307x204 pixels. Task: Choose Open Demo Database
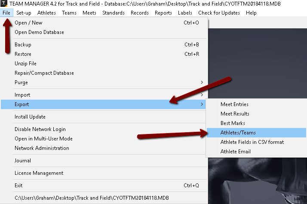pos(104,32)
